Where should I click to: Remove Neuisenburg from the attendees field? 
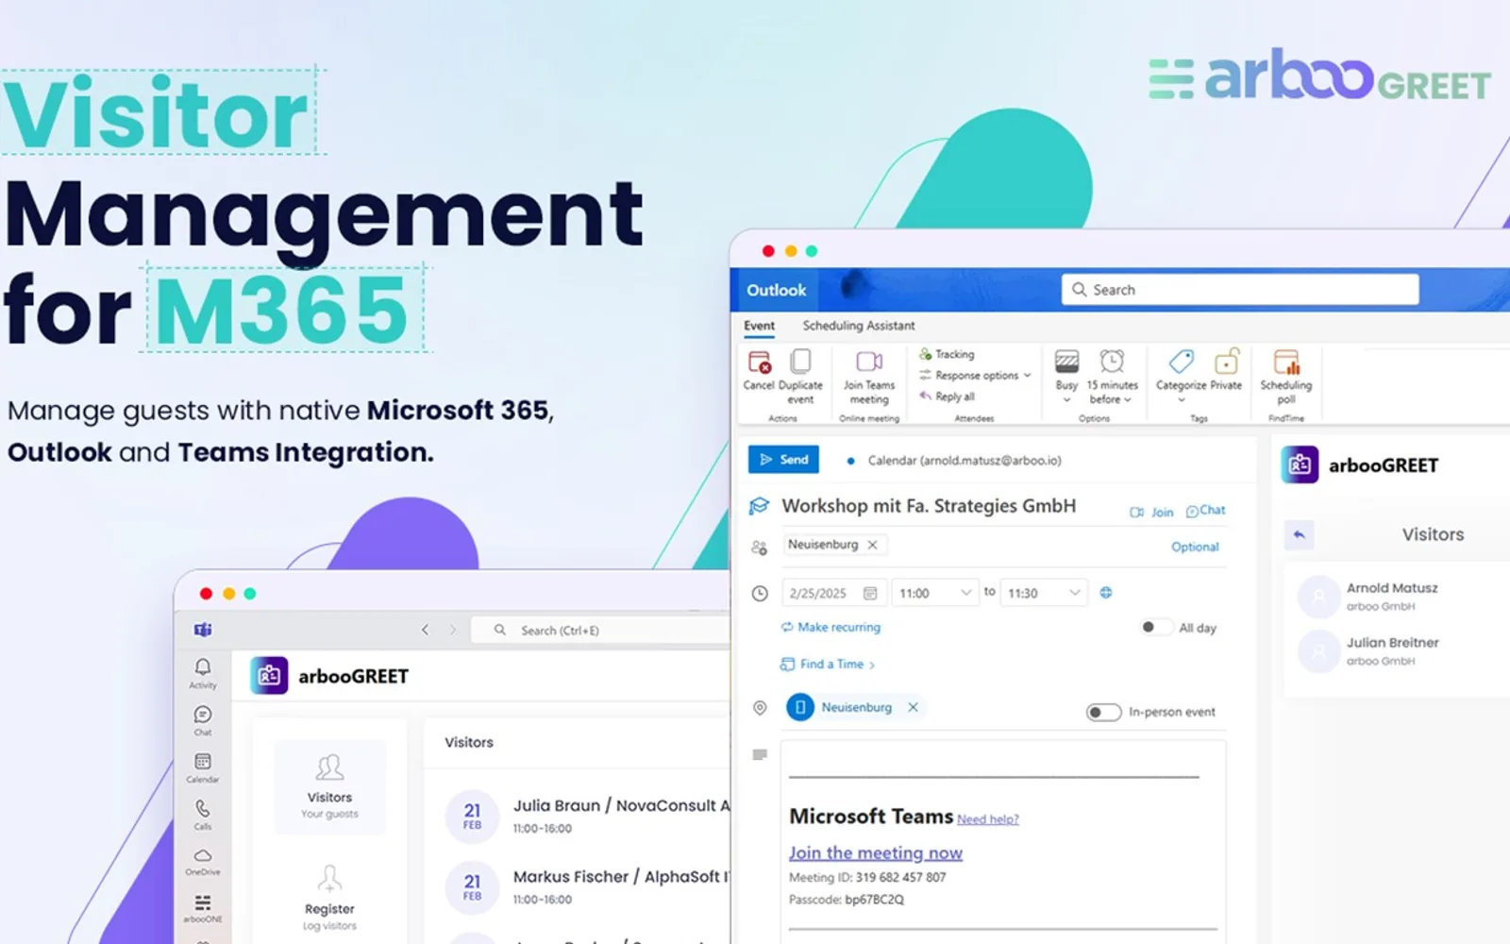[x=872, y=545]
